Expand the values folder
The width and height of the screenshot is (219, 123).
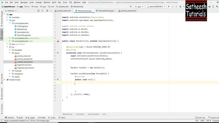10,77
